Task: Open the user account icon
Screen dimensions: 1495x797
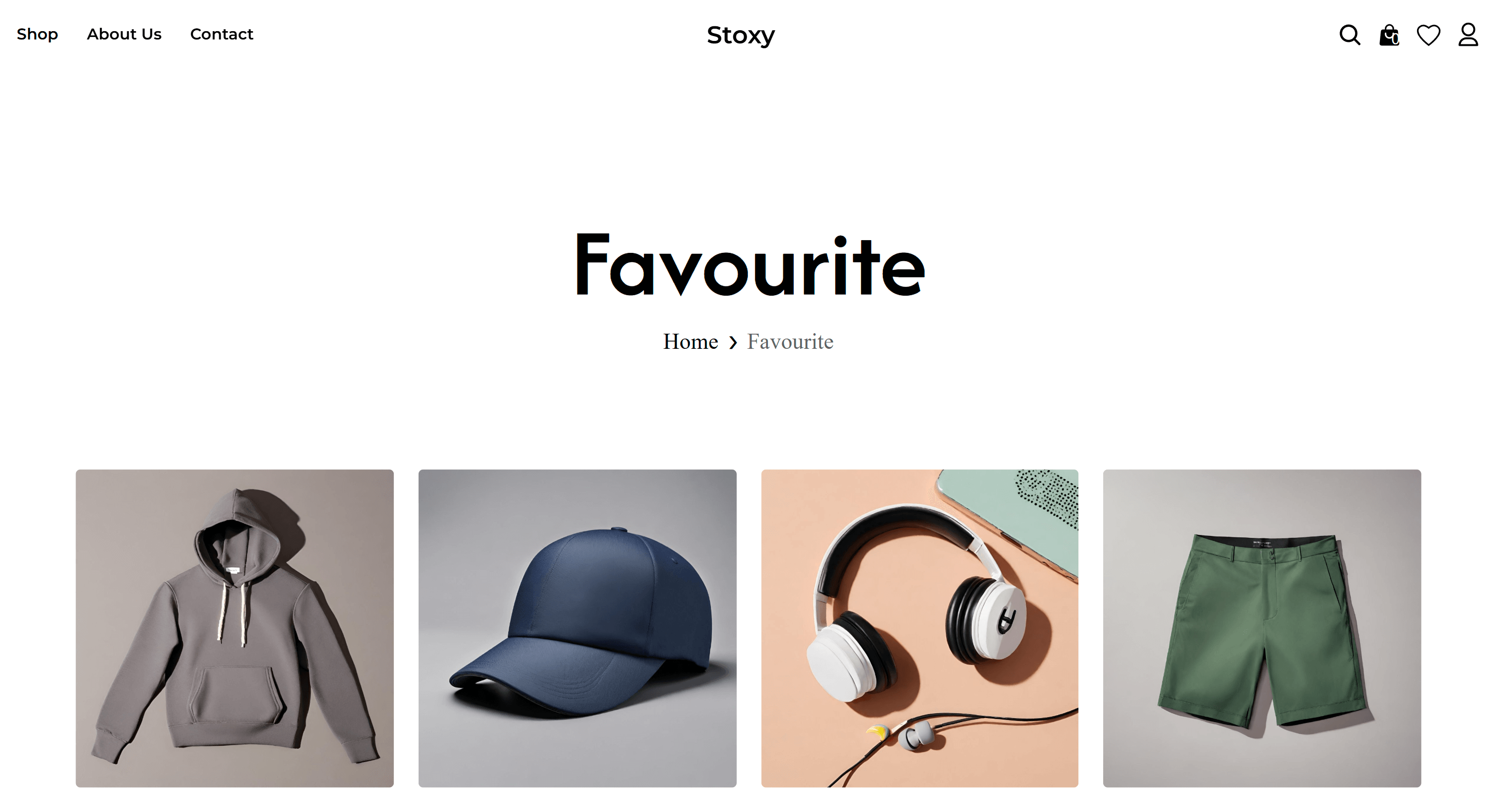Action: [1468, 35]
